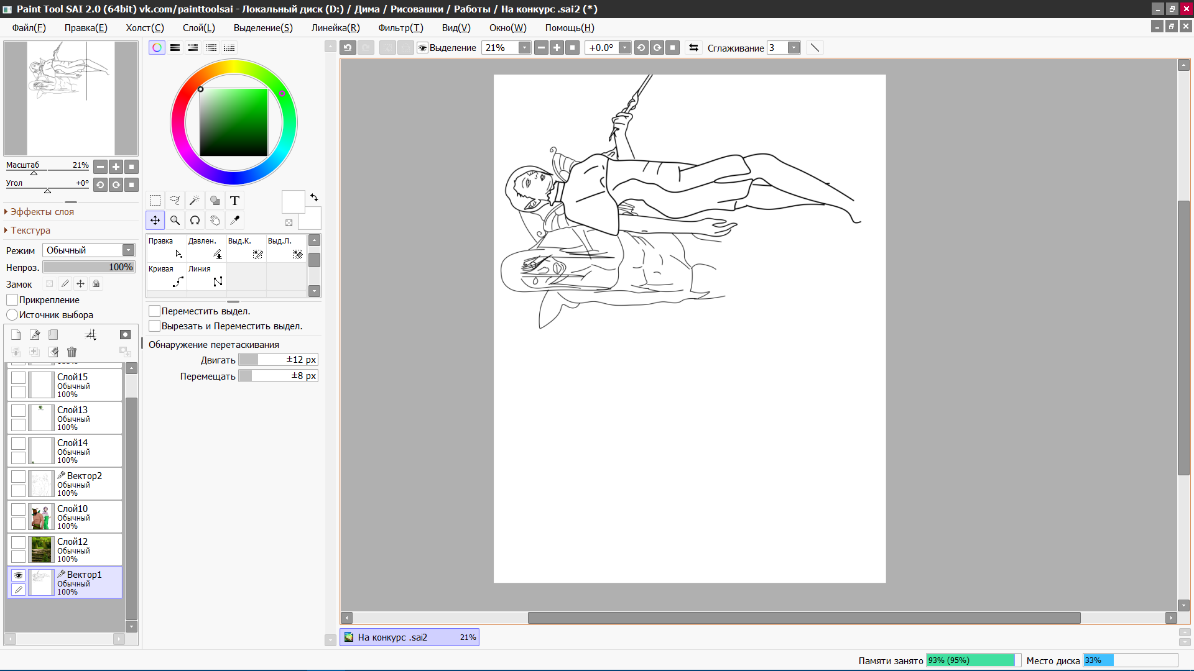The height and width of the screenshot is (671, 1194).
Task: Click the undo button in top toolbar
Action: (x=348, y=48)
